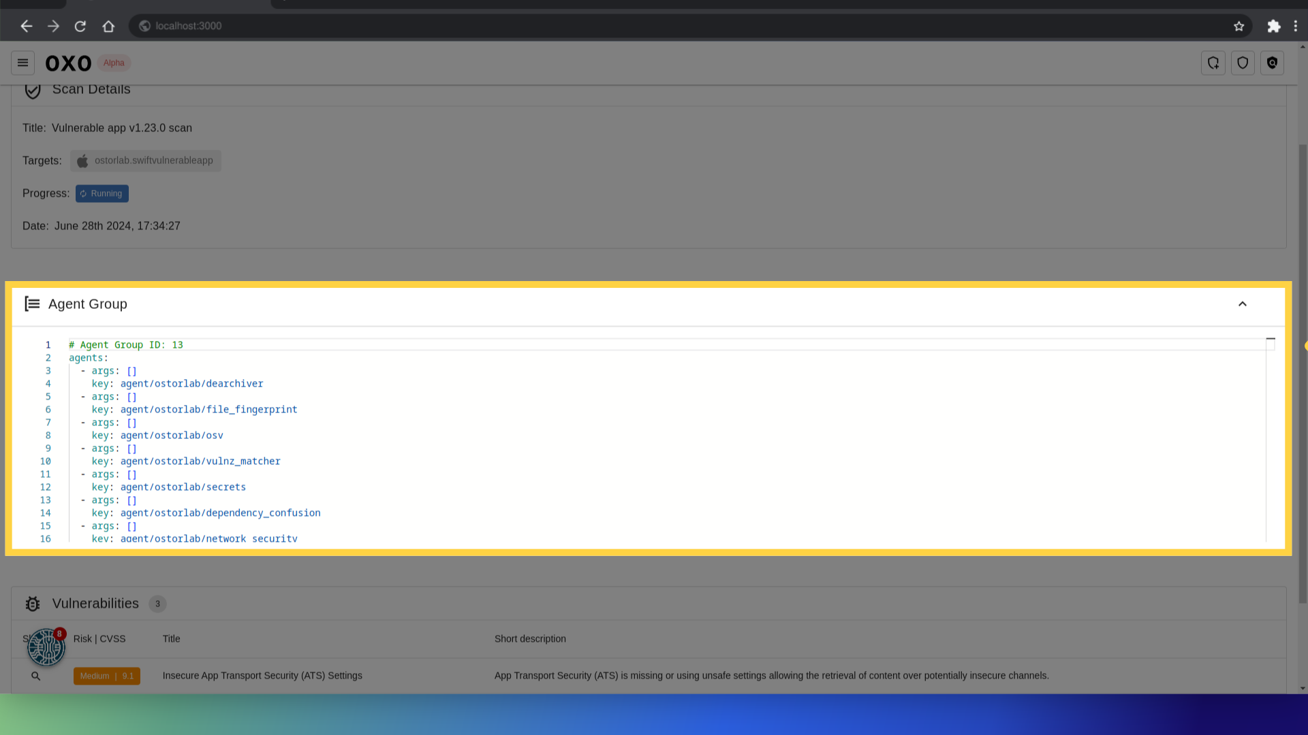Open the browser extensions menu
Screen dimensions: 1308x735
coord(1273,26)
